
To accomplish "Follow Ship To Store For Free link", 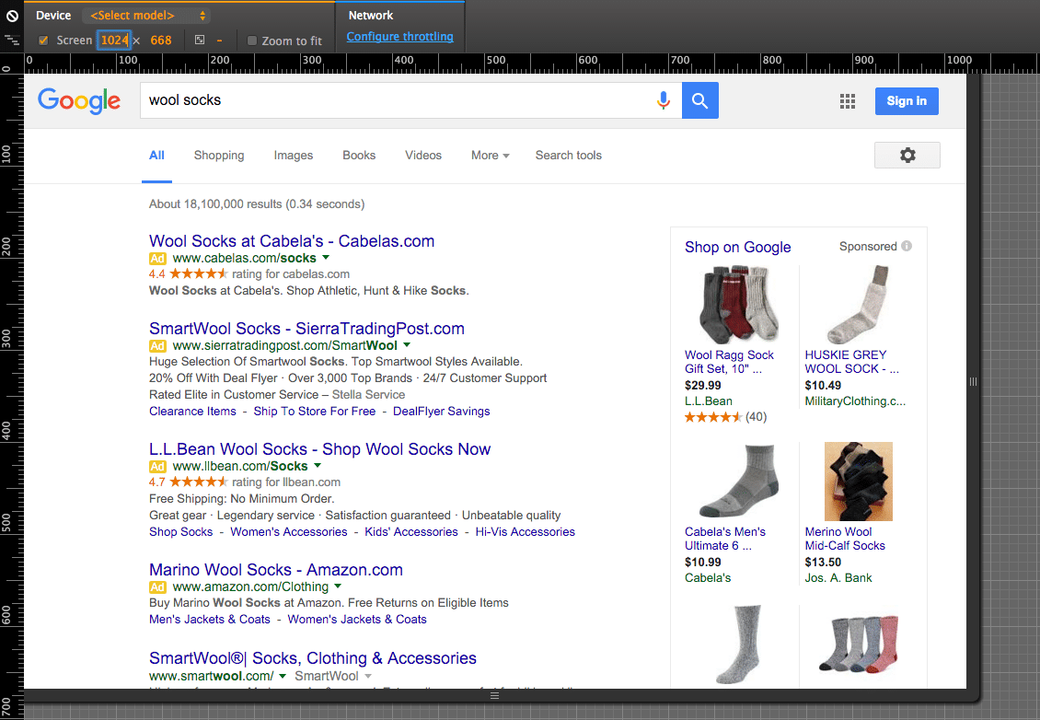I will click(x=315, y=412).
